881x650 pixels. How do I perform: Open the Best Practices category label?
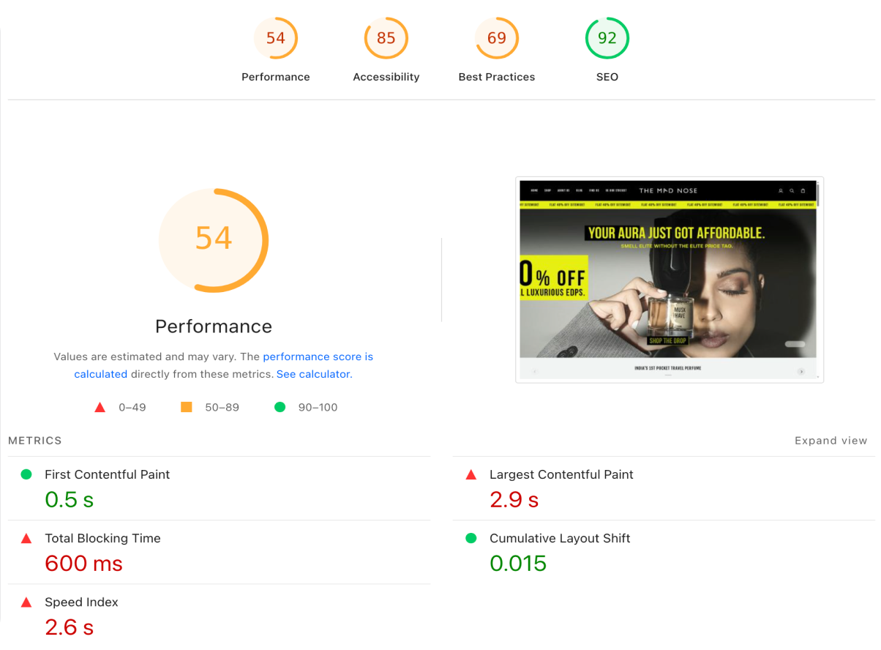tap(497, 77)
